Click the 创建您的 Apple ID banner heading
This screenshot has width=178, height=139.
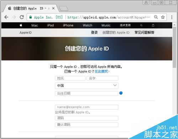pos(87,49)
